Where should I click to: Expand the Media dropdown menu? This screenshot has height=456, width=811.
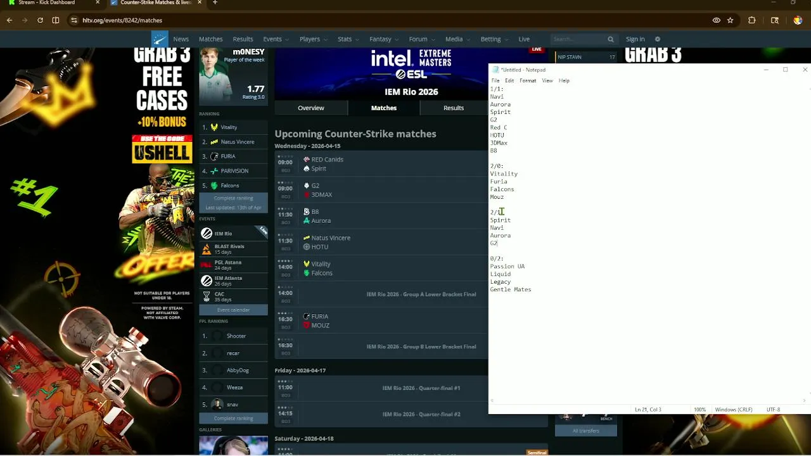click(457, 39)
